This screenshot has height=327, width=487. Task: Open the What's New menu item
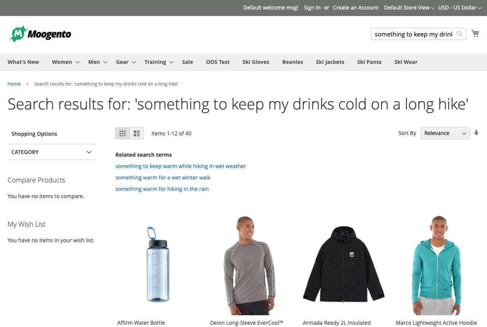click(23, 62)
